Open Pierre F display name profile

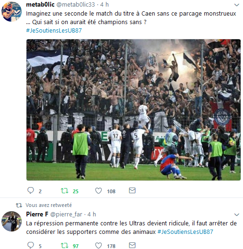(37, 214)
